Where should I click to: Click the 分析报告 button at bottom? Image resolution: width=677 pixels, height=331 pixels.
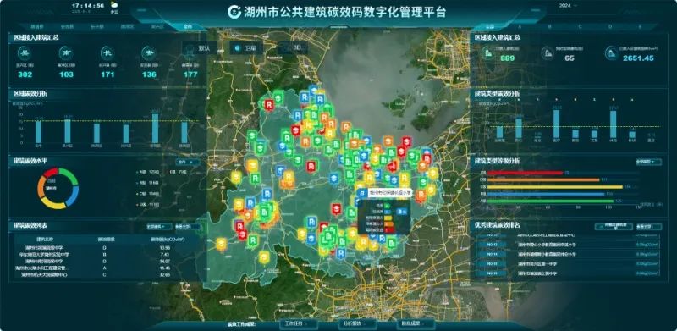tap(351, 323)
